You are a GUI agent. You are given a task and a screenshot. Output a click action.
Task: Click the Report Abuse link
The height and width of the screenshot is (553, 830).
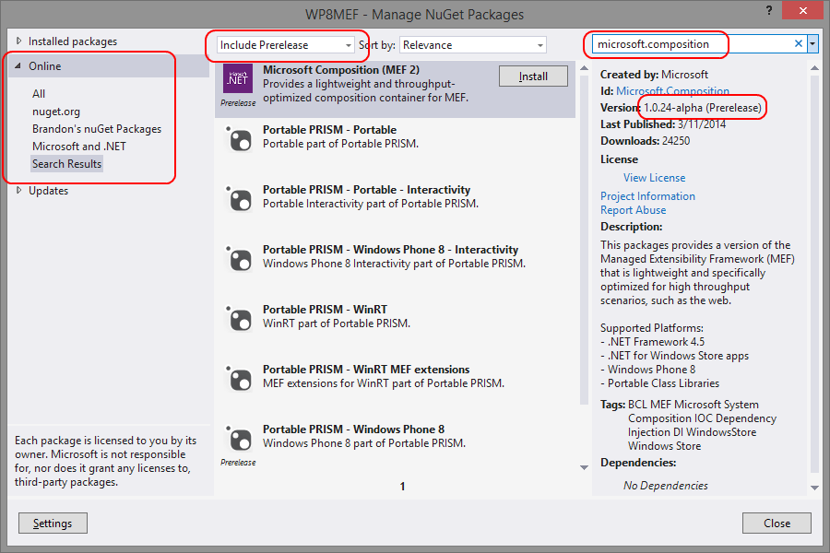[x=633, y=210]
